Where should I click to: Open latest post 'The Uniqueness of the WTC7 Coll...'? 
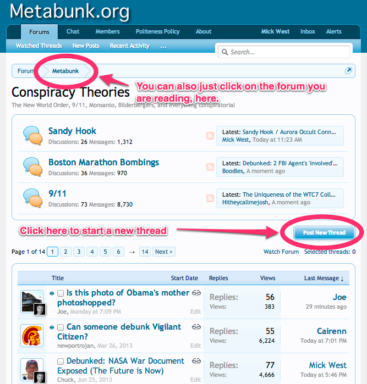[x=289, y=194]
